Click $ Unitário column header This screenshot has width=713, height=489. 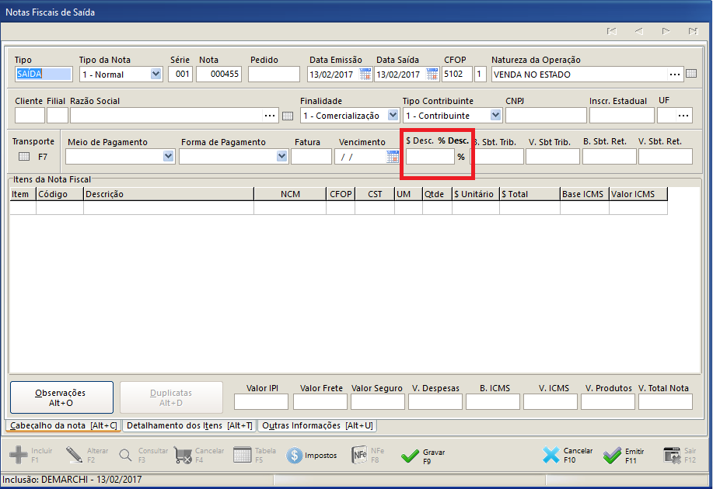(476, 194)
